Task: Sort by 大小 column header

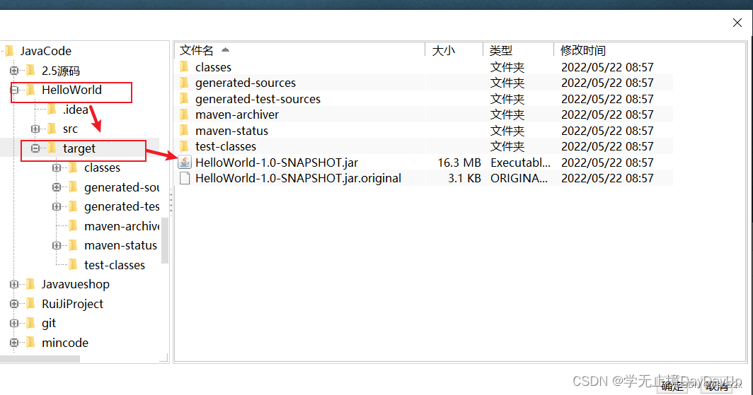Action: coord(454,50)
